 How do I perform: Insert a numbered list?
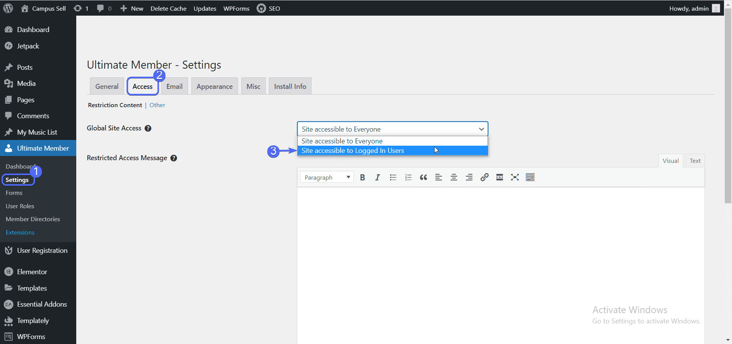[x=408, y=177]
